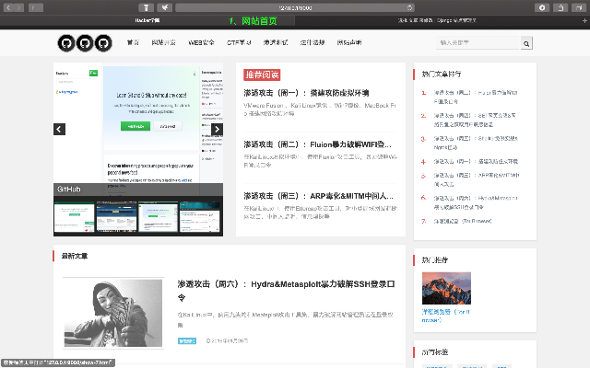Viewport: 590px width, 368px height.
Task: Click the GitHub octocat site logo
Action: coord(84,43)
